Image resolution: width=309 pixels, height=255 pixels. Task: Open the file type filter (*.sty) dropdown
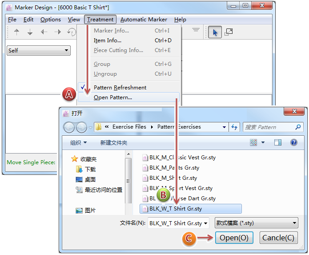point(256,223)
